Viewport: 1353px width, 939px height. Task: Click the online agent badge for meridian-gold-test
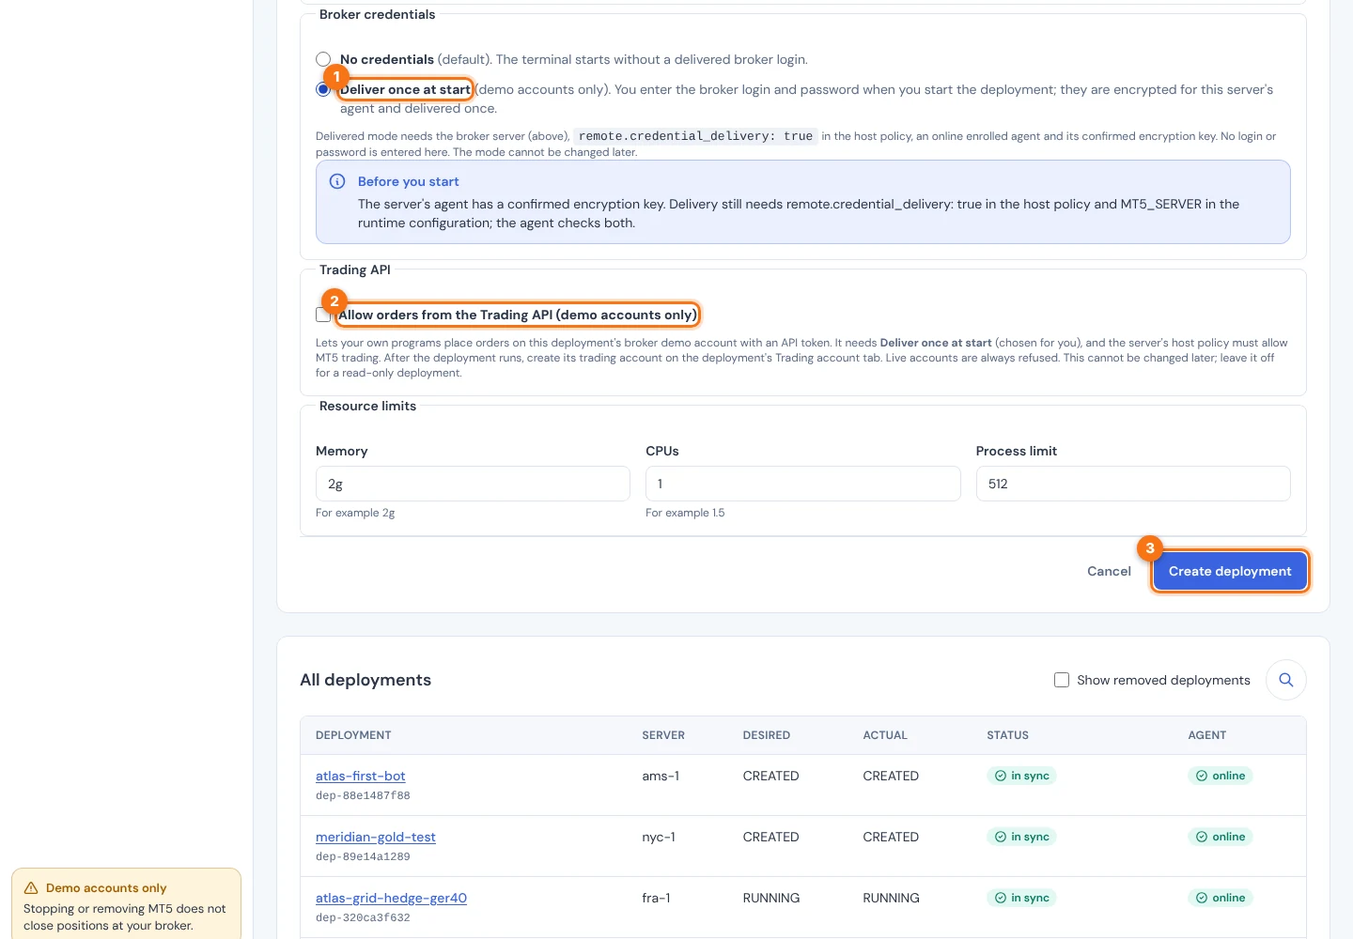[x=1221, y=837]
